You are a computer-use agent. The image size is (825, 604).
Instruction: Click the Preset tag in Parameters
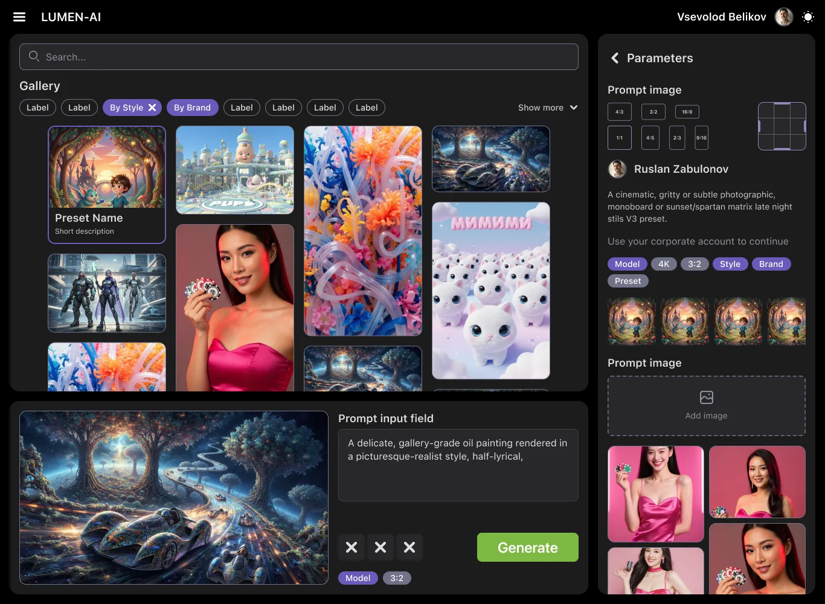click(628, 281)
